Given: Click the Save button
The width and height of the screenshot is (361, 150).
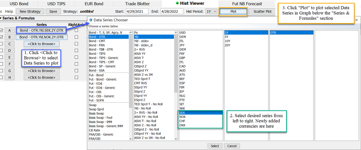Looking at the screenshot, I should click(x=53, y=11).
